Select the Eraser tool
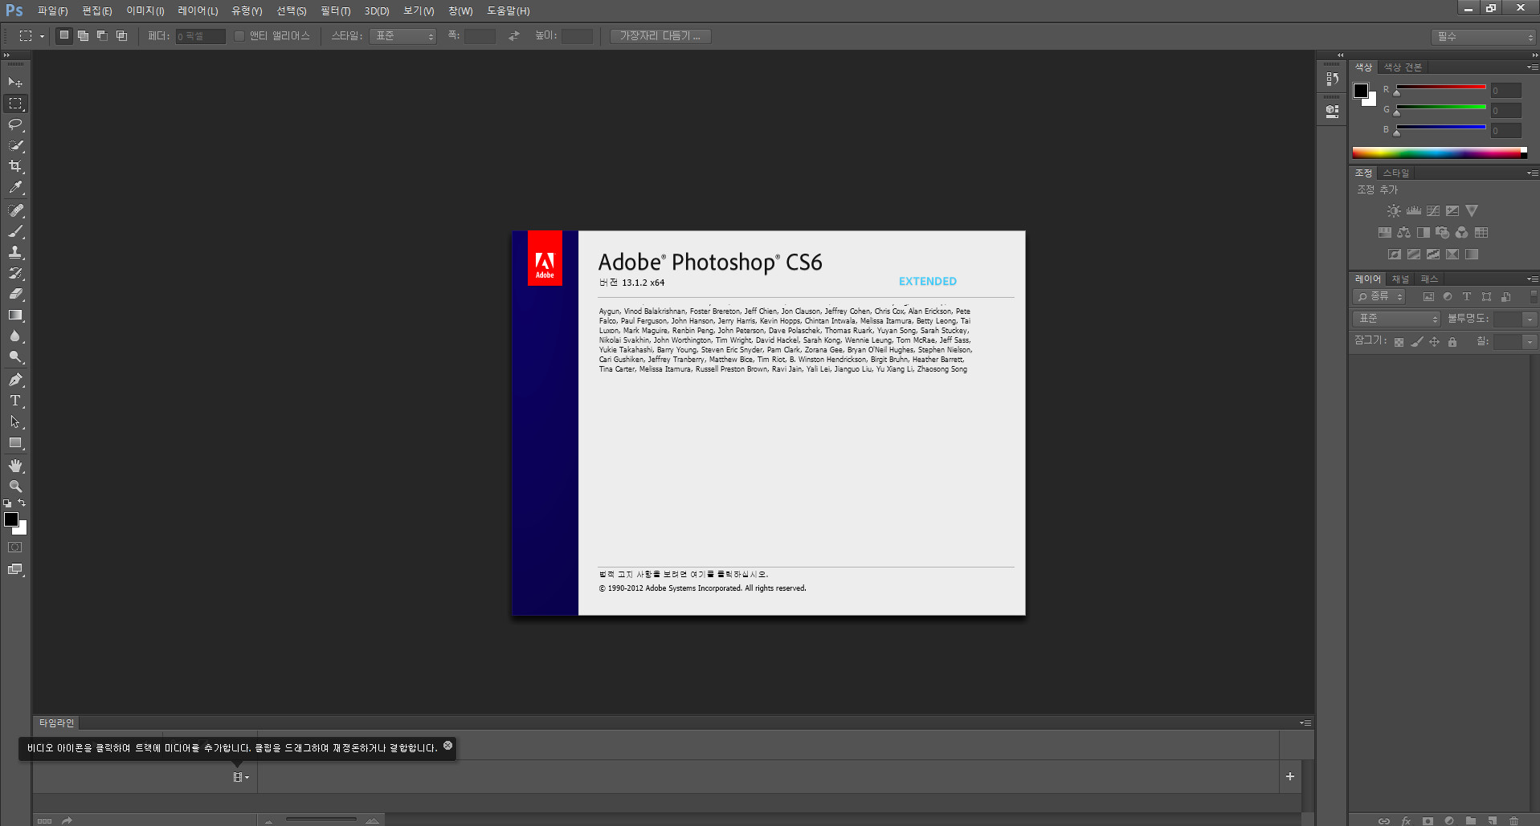 click(15, 294)
